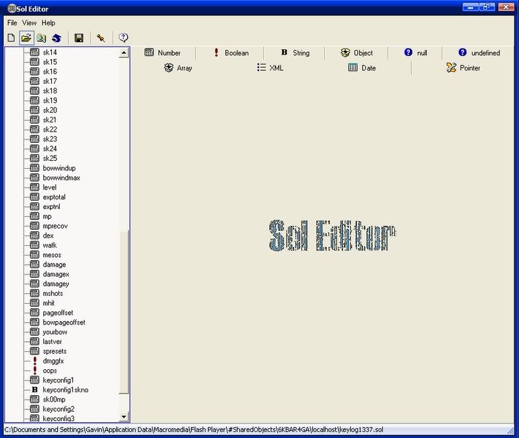Screen dimensions: 519x438
Task: Click the tree scrollbar down arrow
Action: click(x=123, y=417)
